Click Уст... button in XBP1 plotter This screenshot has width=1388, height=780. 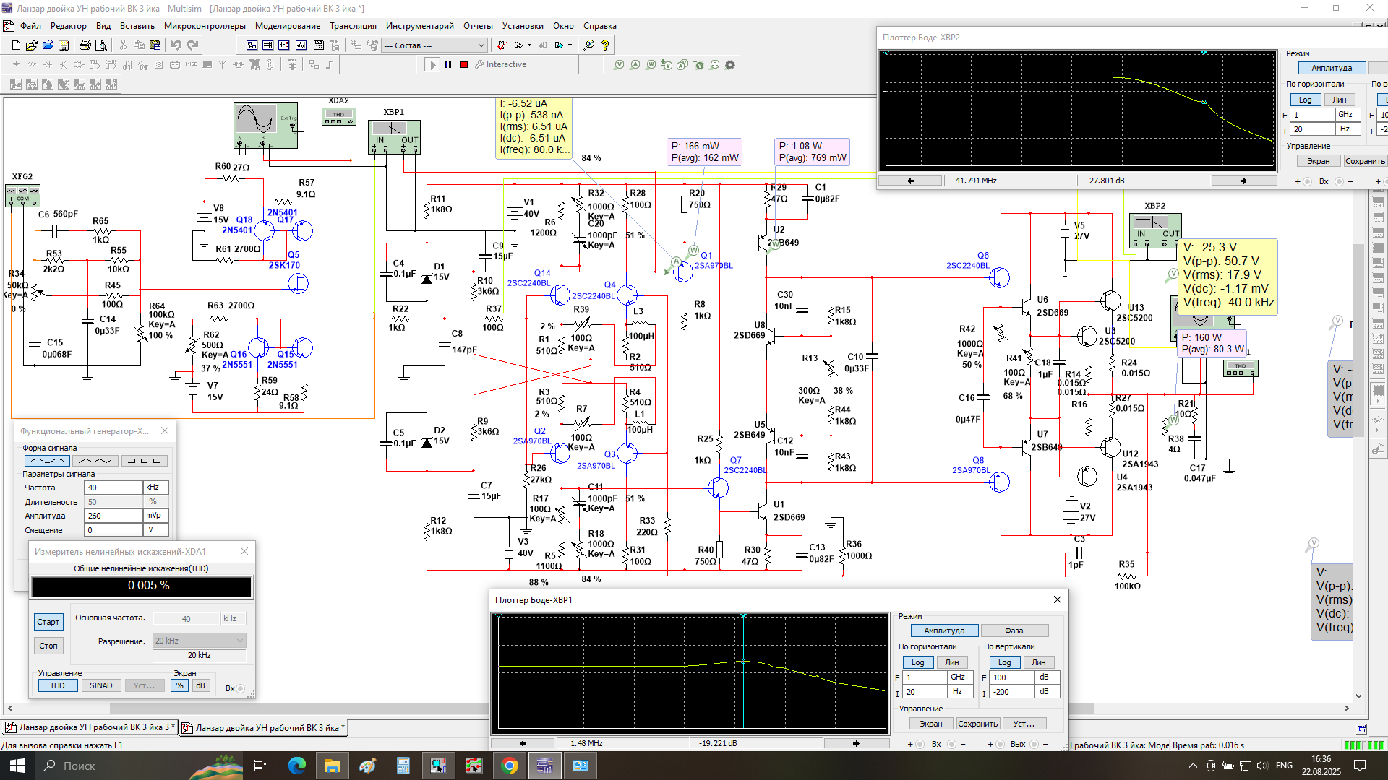pyautogui.click(x=1024, y=724)
